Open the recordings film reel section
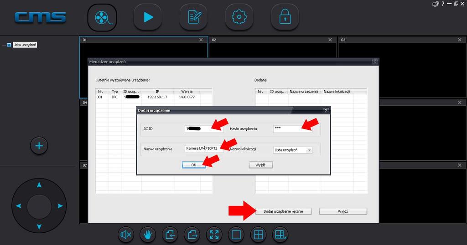The height and width of the screenshot is (245, 467). (x=102, y=18)
